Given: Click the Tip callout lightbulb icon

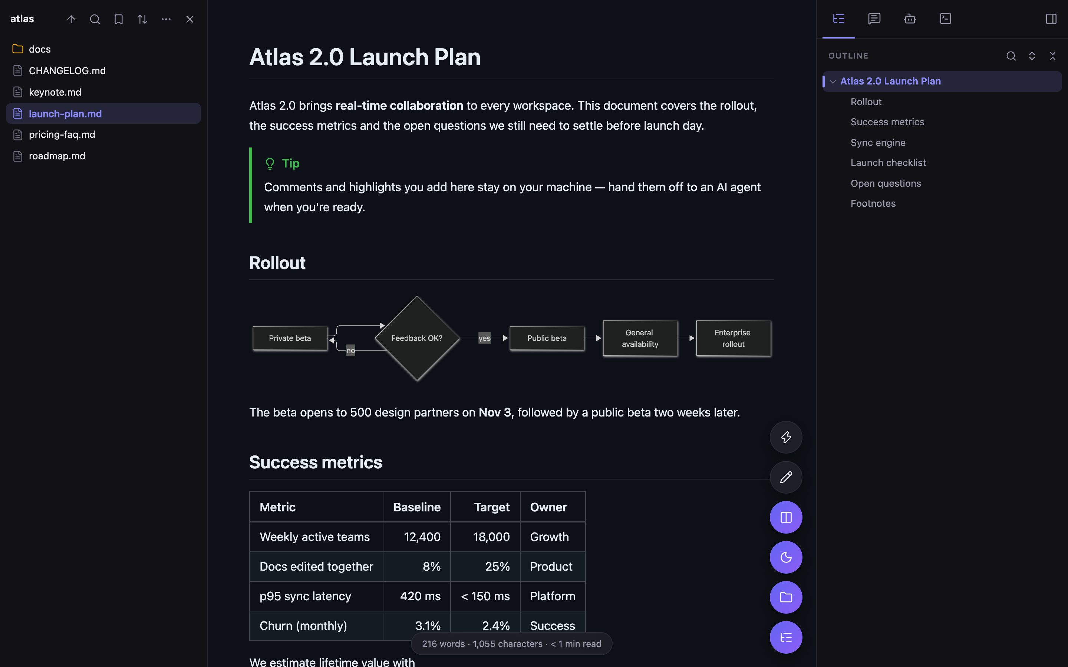Looking at the screenshot, I should pyautogui.click(x=270, y=164).
